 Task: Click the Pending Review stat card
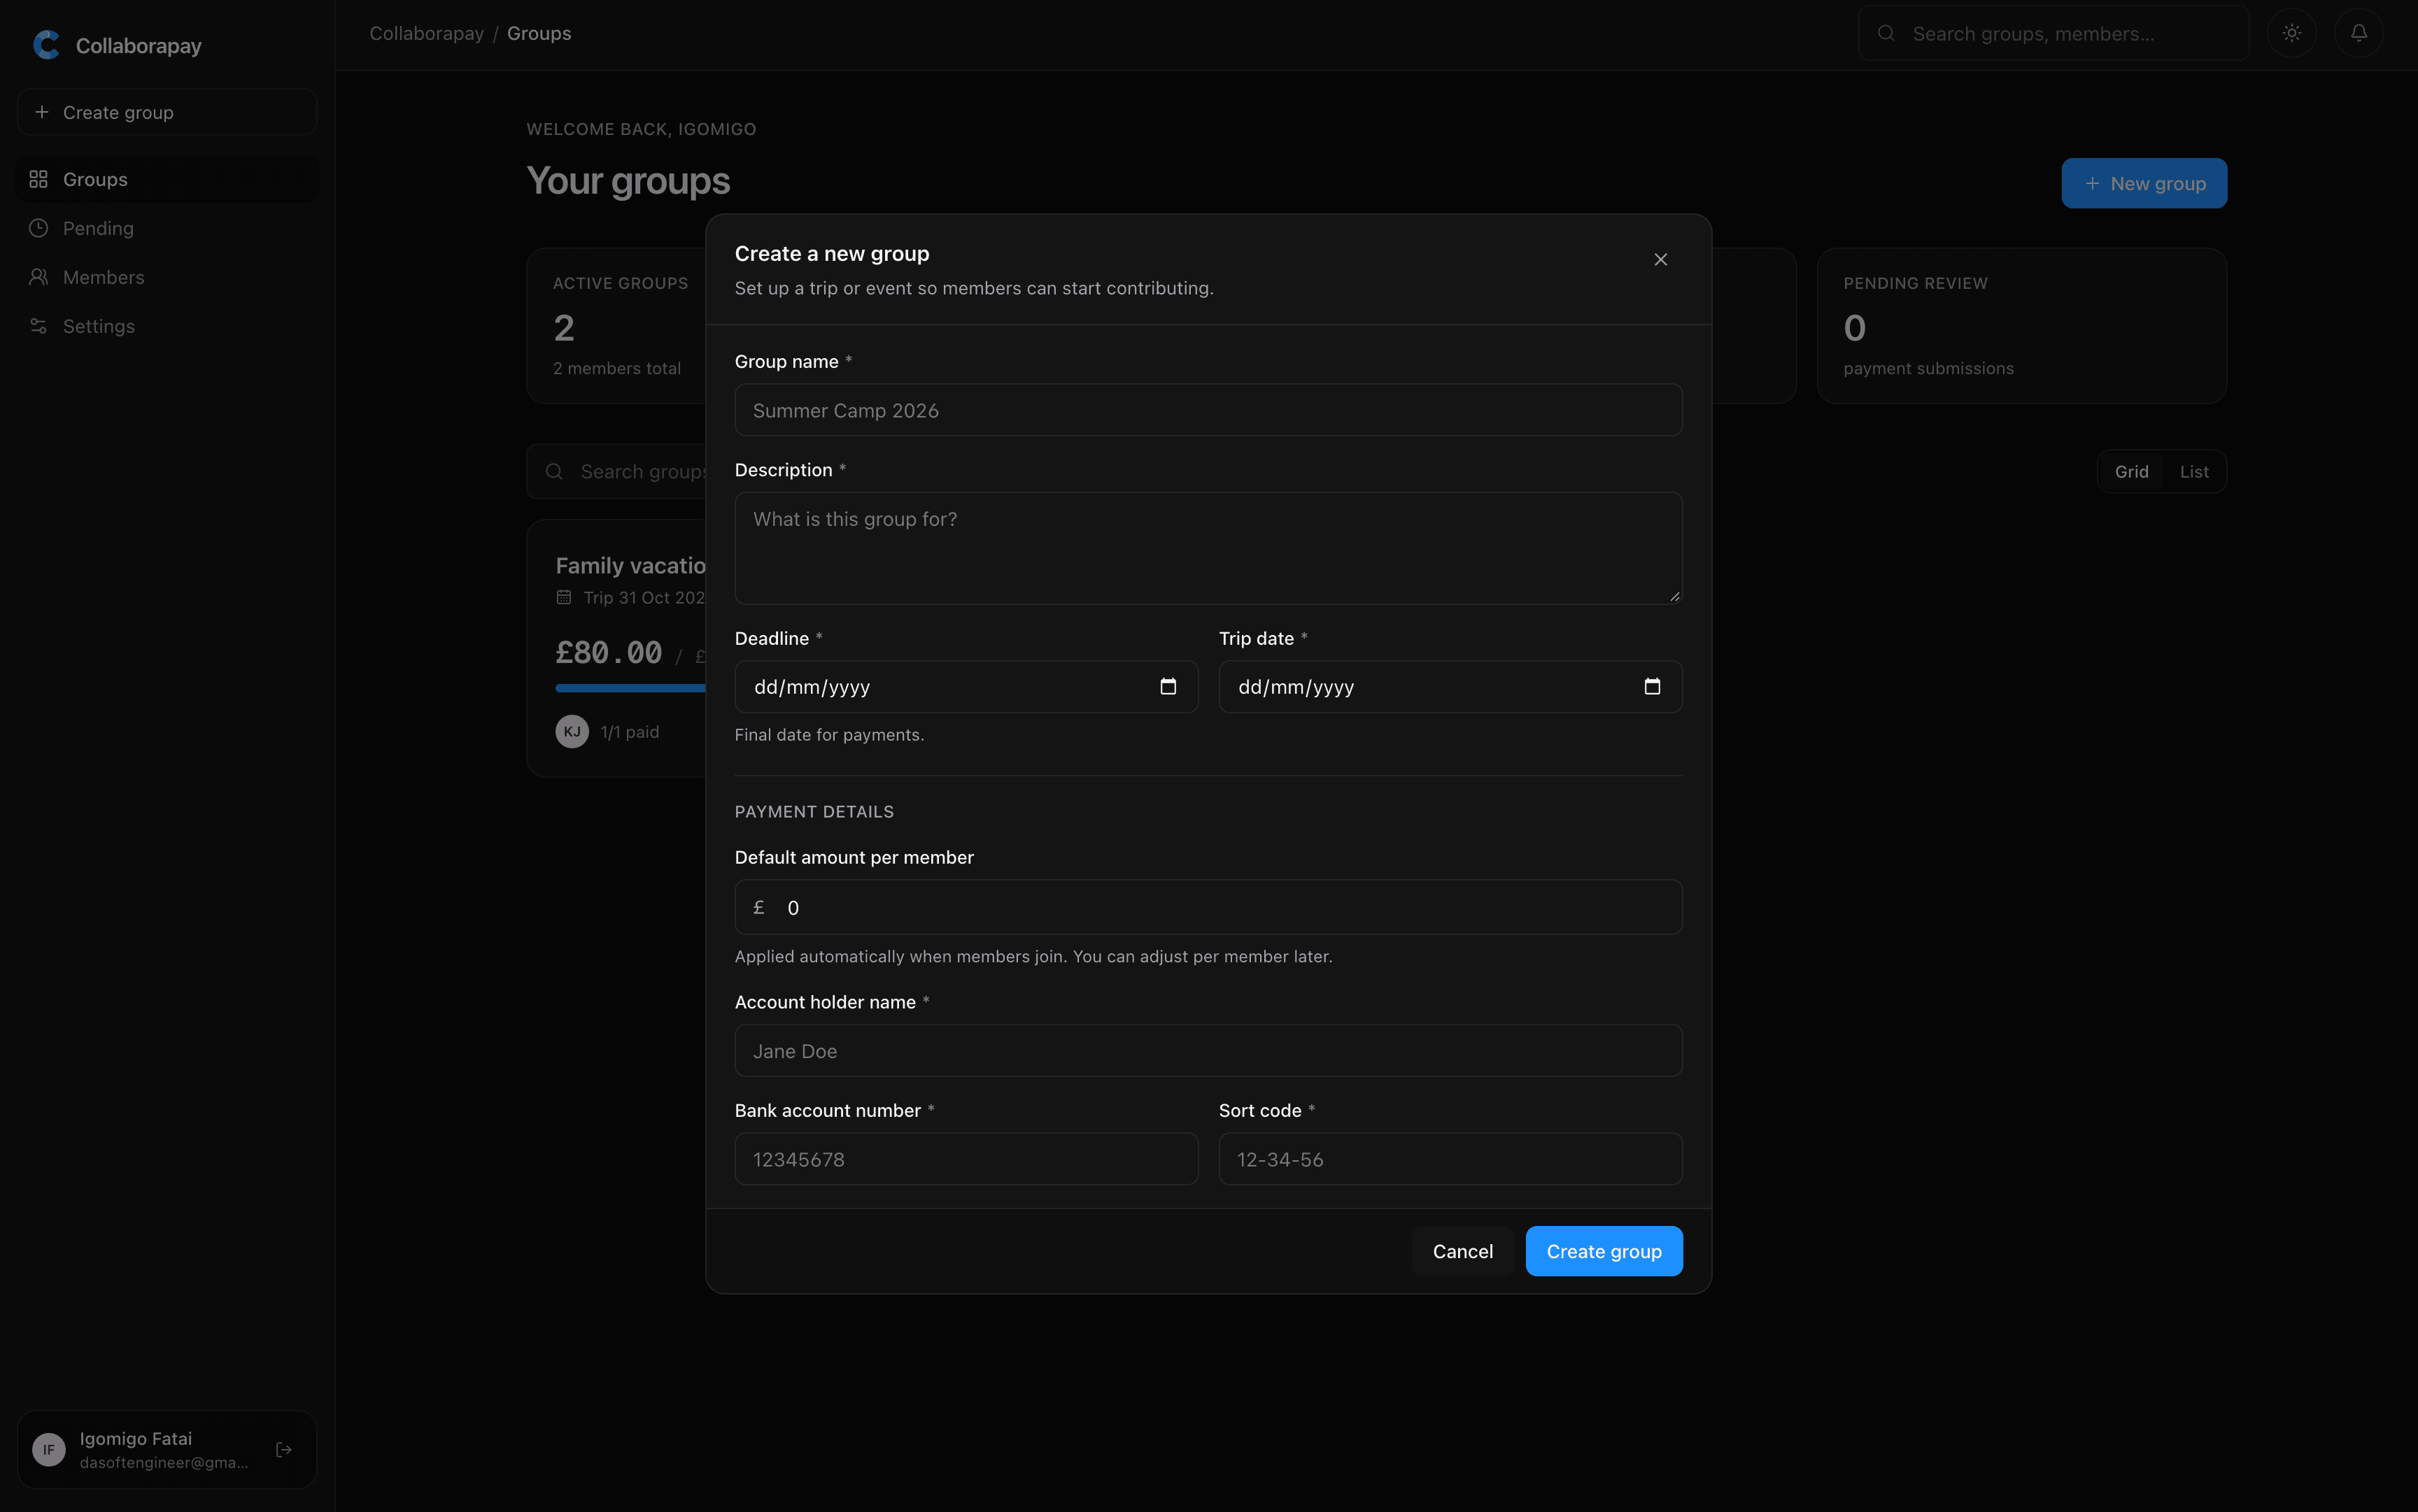tap(2022, 326)
